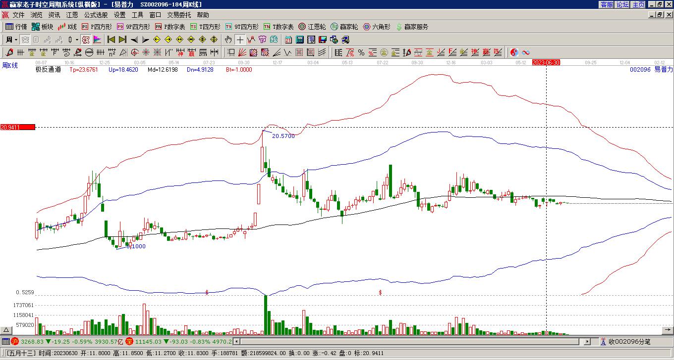
Task: Select the percent (%) line tool
Action: point(361,52)
